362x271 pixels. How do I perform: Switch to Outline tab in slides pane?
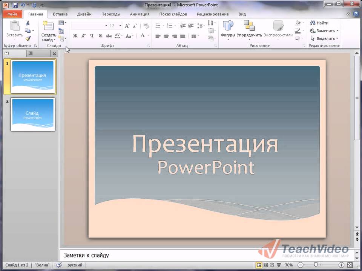[x=38, y=53]
